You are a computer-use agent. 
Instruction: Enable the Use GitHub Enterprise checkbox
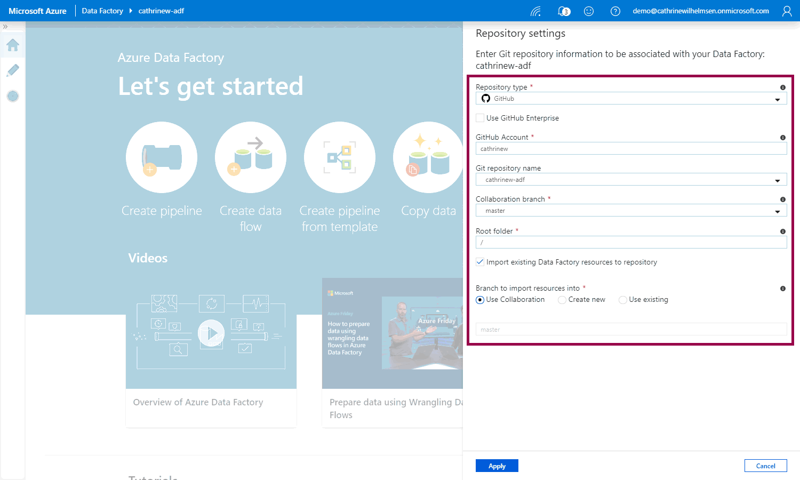[x=481, y=118]
